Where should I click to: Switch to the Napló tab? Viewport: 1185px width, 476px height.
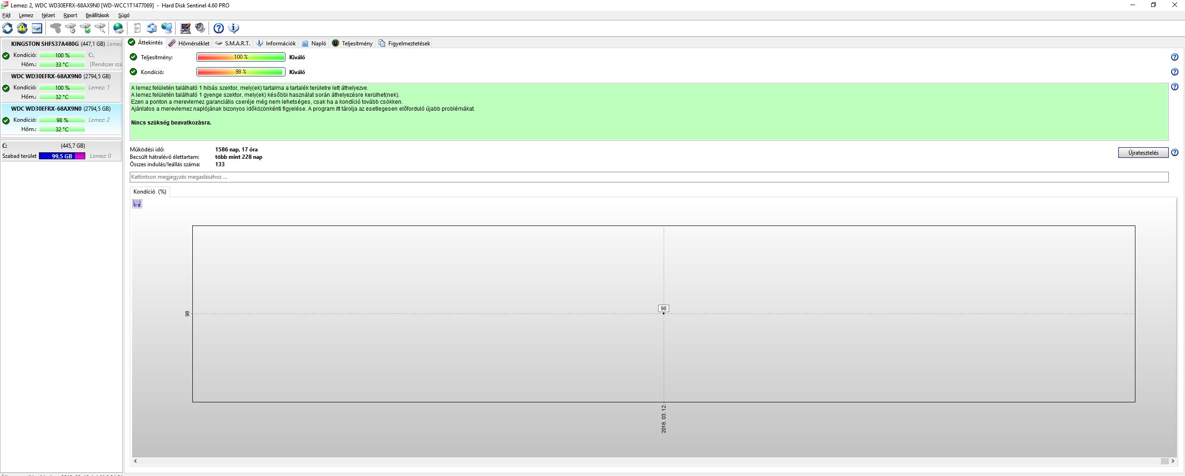pos(314,43)
